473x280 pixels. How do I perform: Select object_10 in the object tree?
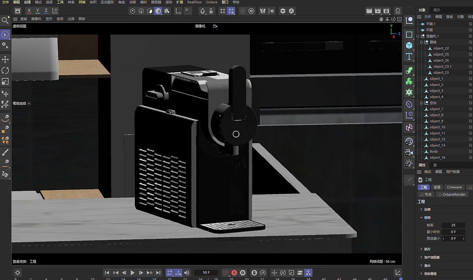(437, 127)
